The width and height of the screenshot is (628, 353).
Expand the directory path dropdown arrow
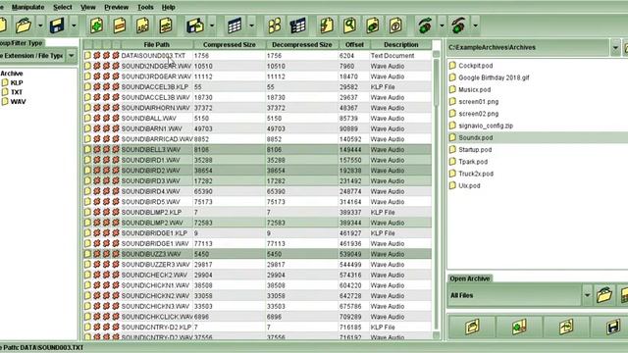615,48
